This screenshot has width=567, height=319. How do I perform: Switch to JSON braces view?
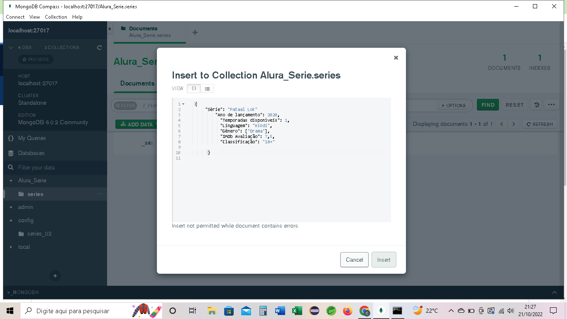pos(194,88)
